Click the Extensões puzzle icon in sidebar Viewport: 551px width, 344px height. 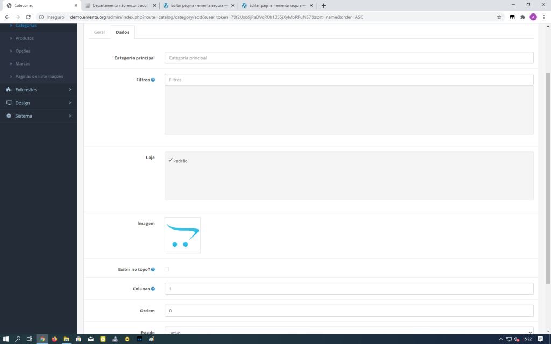coord(9,90)
